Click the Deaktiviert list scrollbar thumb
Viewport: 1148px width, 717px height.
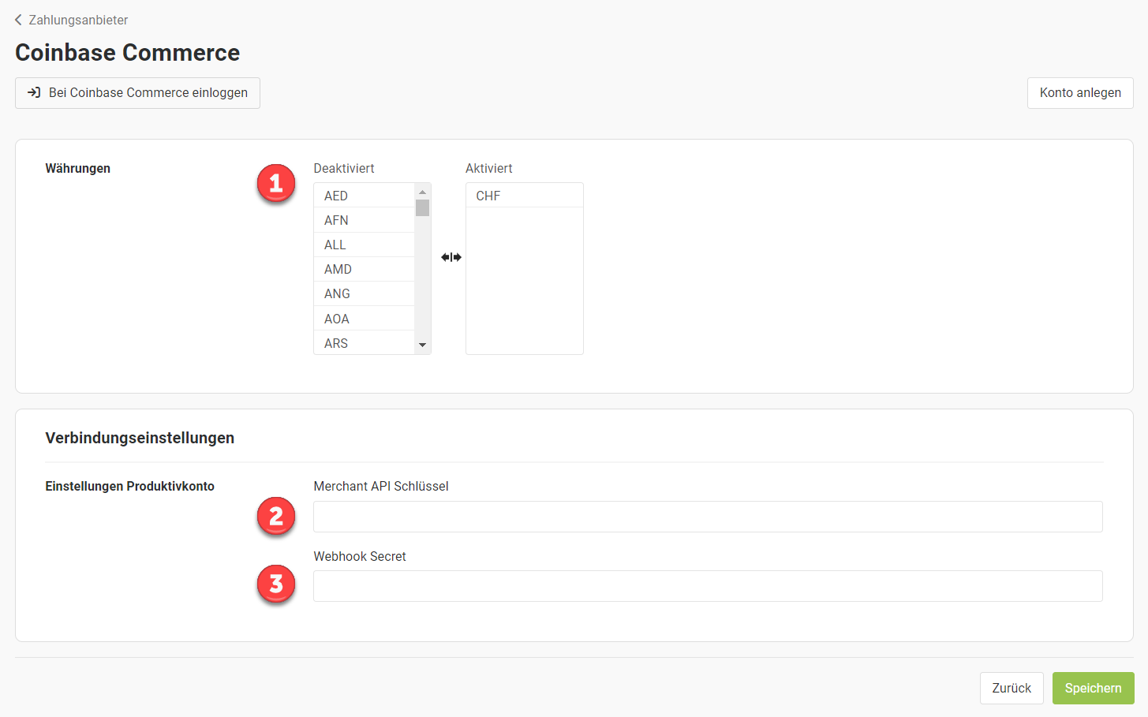[423, 207]
